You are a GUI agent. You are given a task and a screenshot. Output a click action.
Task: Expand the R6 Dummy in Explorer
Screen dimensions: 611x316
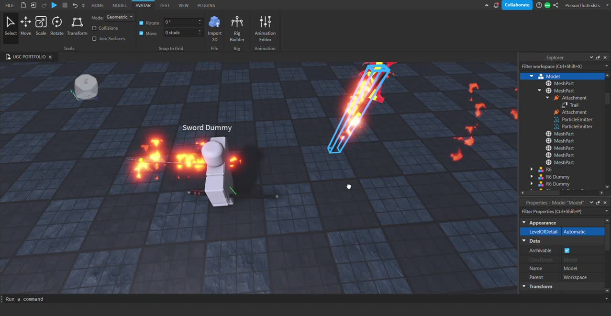coord(532,177)
